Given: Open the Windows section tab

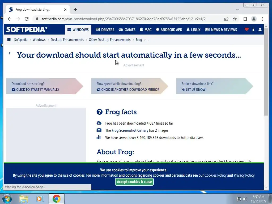Looking at the screenshot, I should (x=78, y=30).
